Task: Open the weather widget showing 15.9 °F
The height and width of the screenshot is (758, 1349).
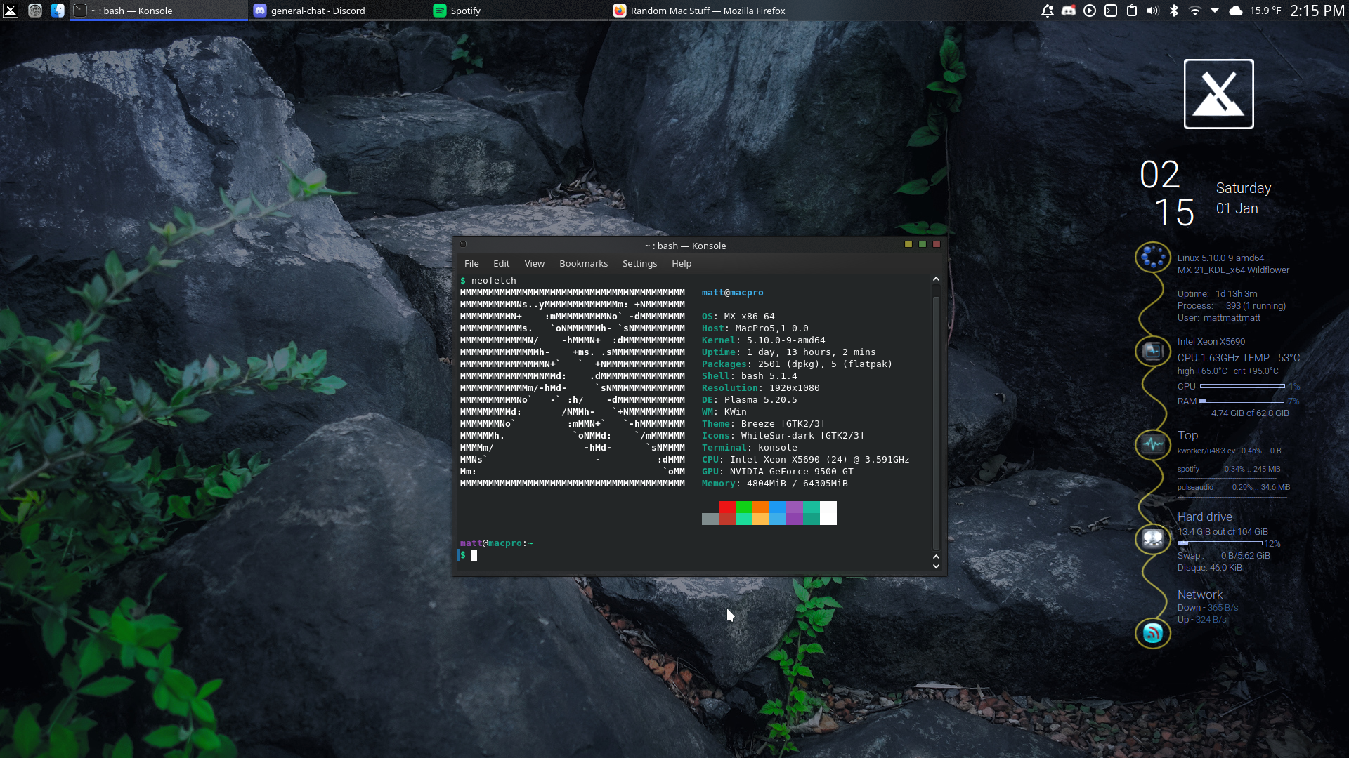Action: pos(1256,11)
